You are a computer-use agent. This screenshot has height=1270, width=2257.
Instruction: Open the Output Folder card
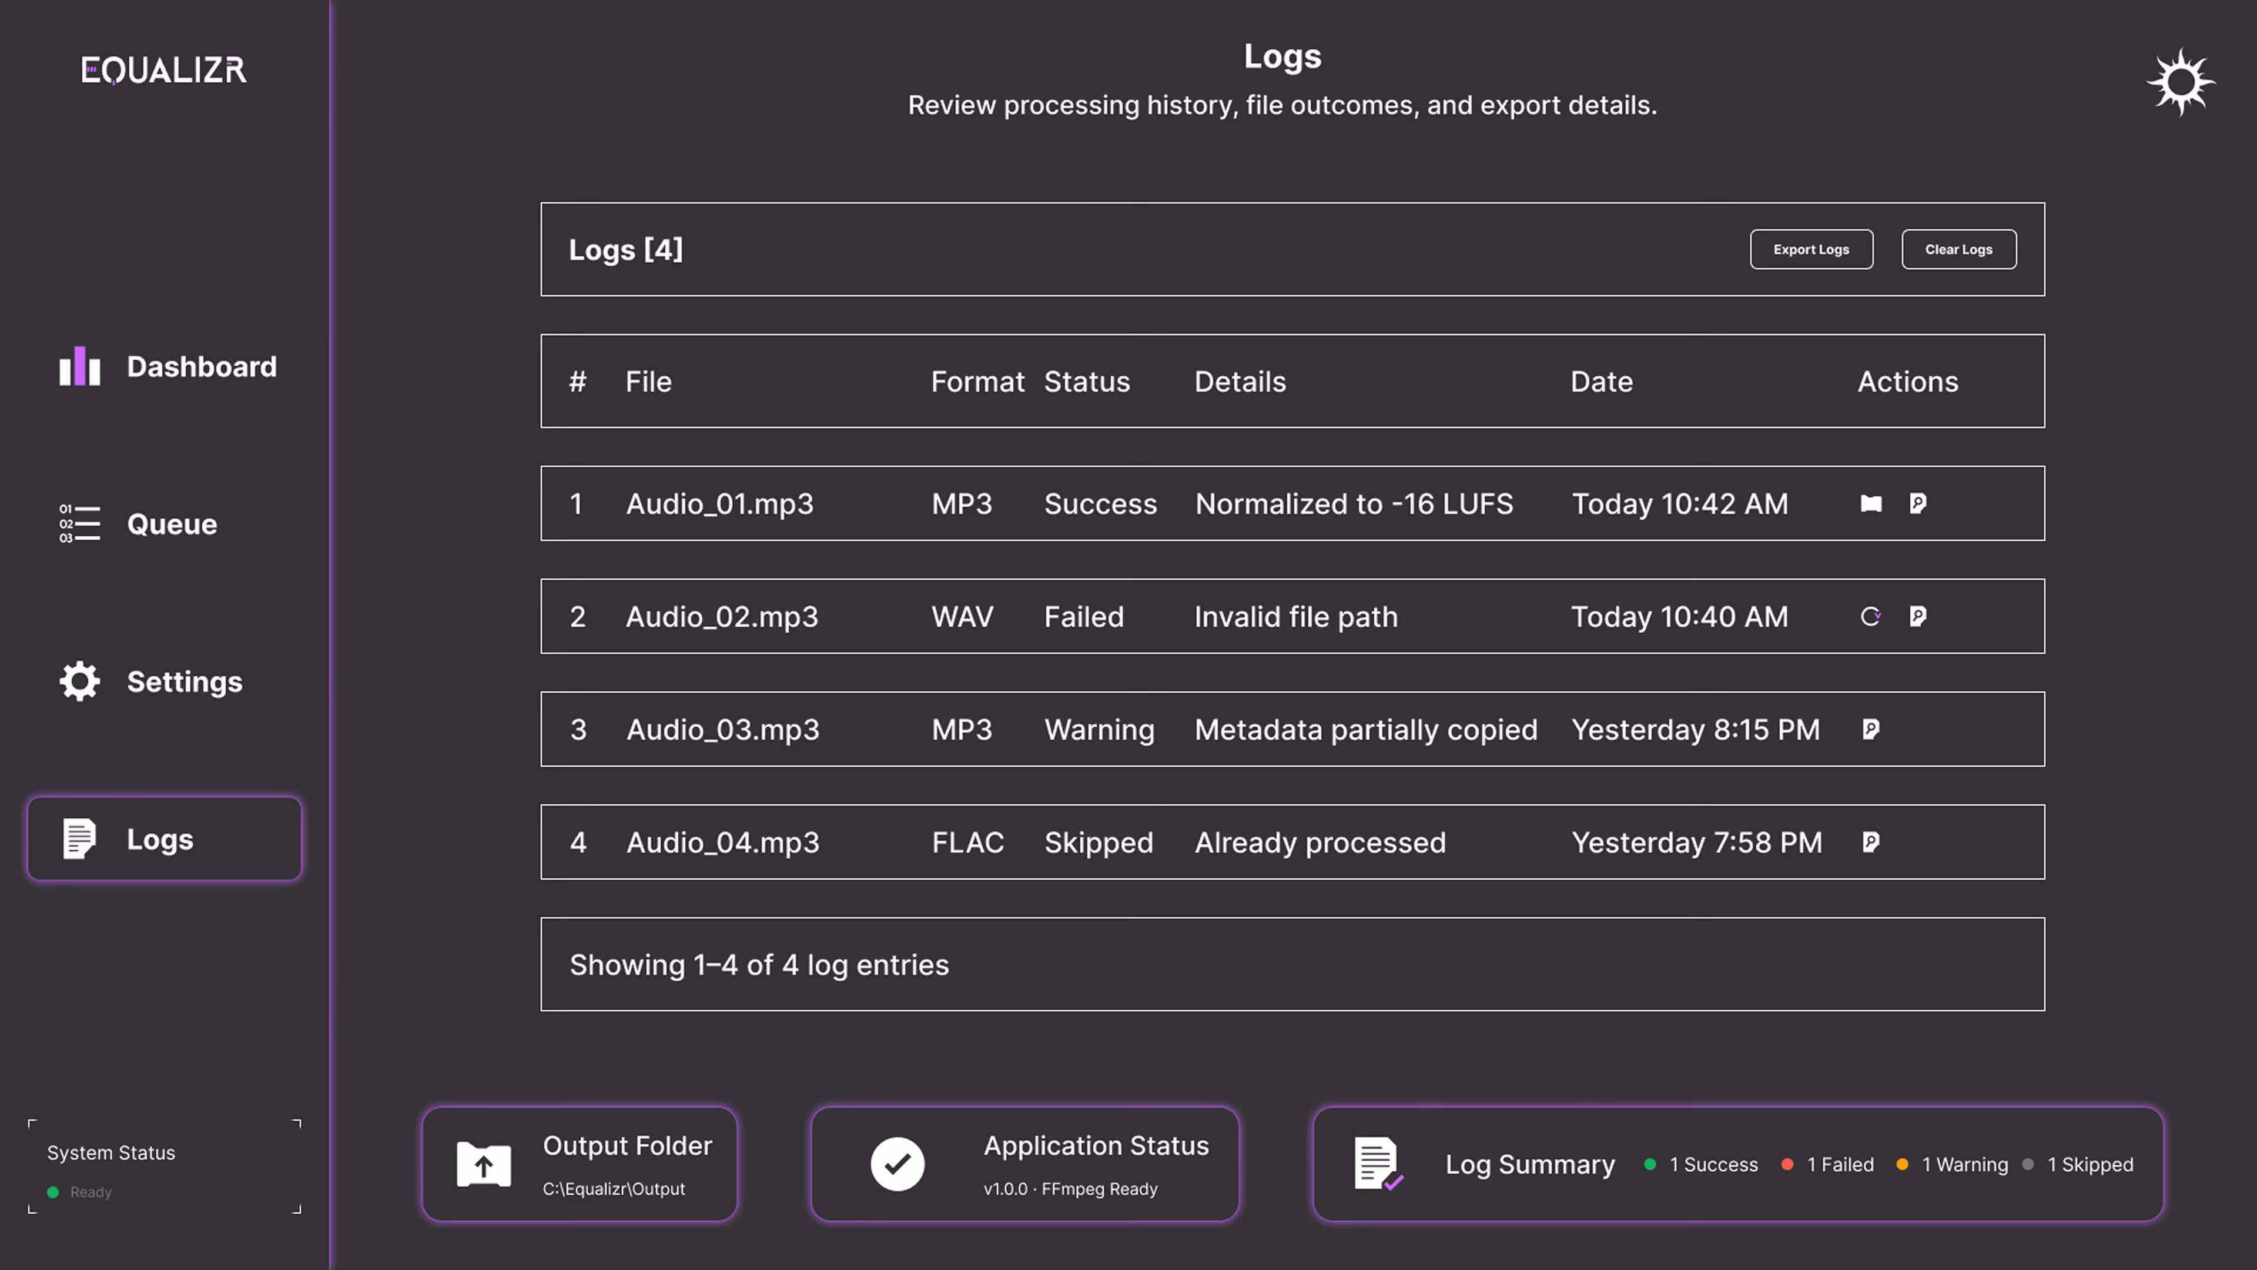(579, 1164)
